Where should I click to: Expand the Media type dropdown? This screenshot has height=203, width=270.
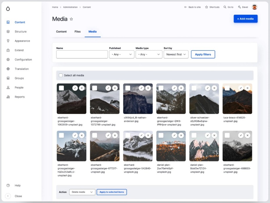coord(149,55)
